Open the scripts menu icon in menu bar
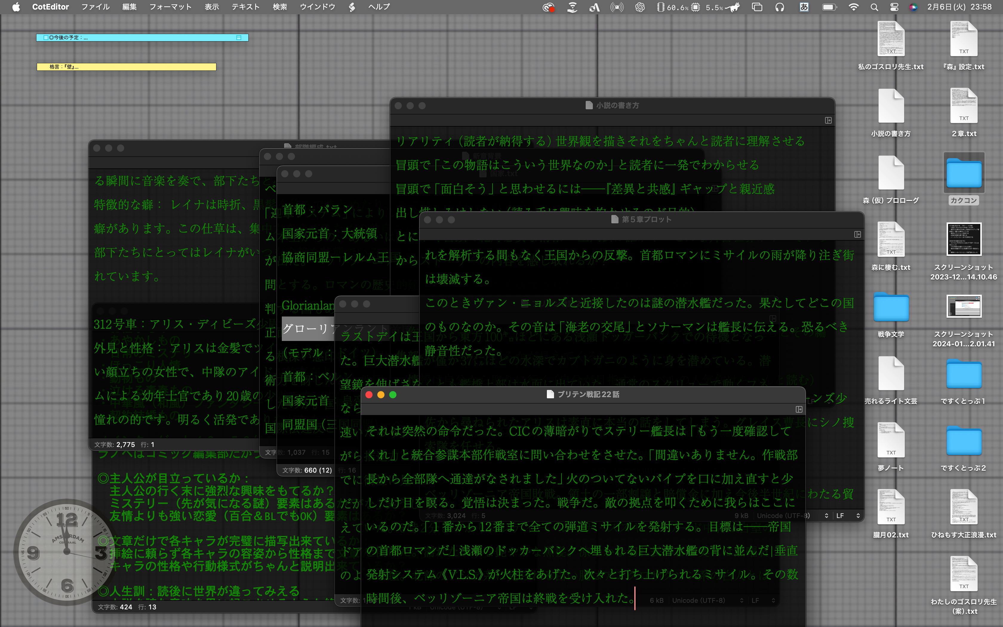This screenshot has width=1003, height=627. pyautogui.click(x=351, y=7)
